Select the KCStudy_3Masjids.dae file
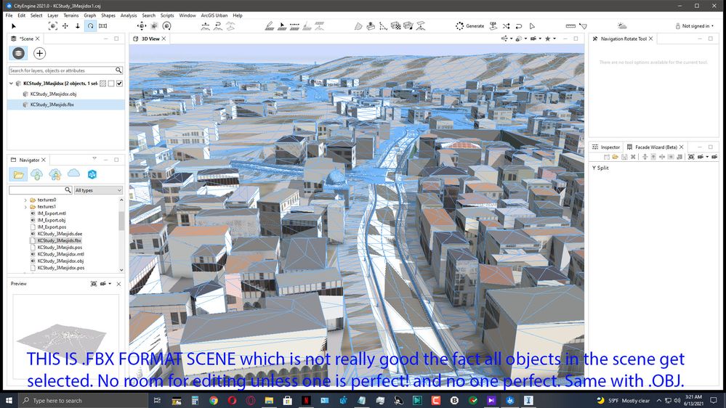This screenshot has height=408, width=726. (x=60, y=234)
